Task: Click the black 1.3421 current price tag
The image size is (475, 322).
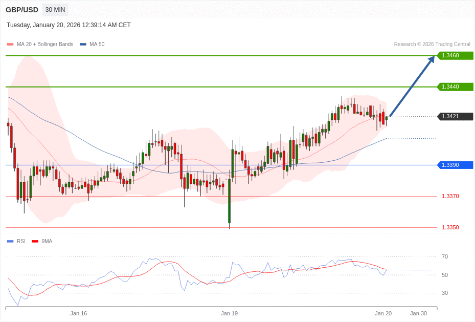Action: [456, 116]
